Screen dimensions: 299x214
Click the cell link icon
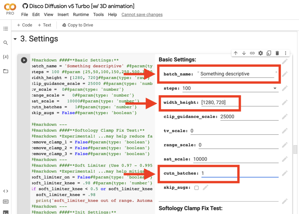click(x=252, y=53)
